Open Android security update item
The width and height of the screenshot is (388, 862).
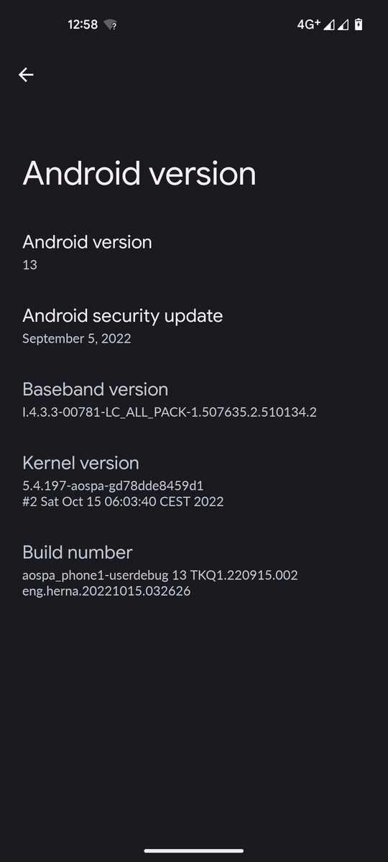pos(194,326)
